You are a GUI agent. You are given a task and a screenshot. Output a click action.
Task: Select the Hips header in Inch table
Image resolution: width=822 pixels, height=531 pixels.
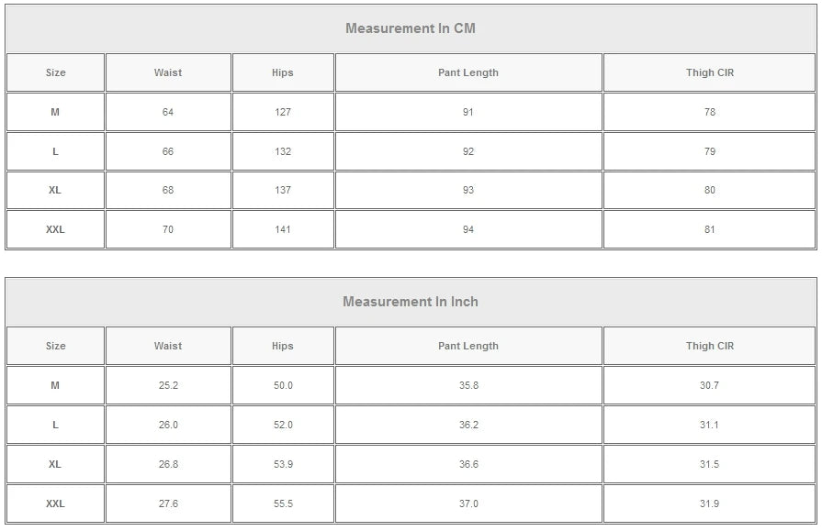283,346
